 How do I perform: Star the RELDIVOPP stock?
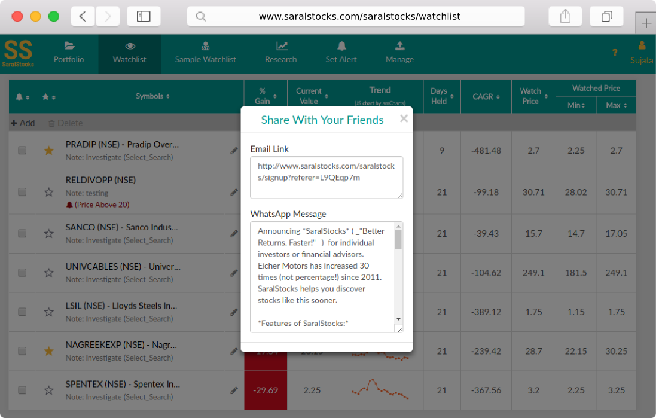49,192
